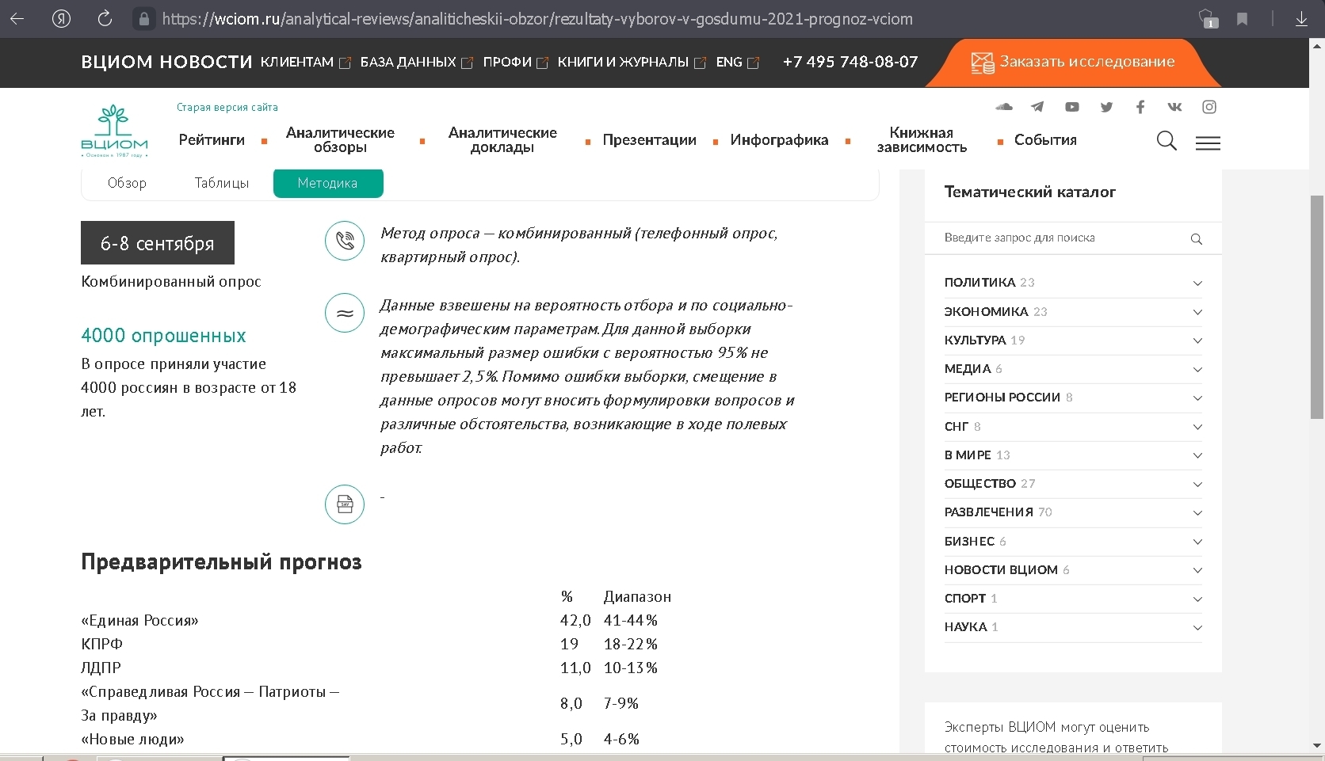Open site search magnifier icon
The height and width of the screenshot is (761, 1325).
tap(1166, 141)
